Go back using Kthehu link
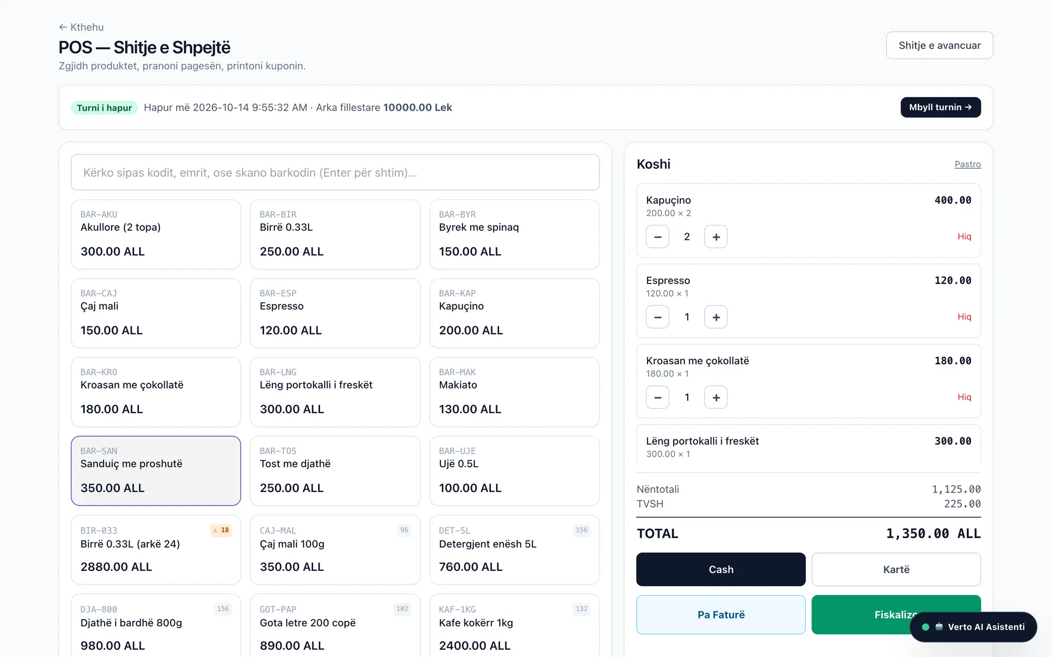1052x657 pixels. pyautogui.click(x=81, y=27)
